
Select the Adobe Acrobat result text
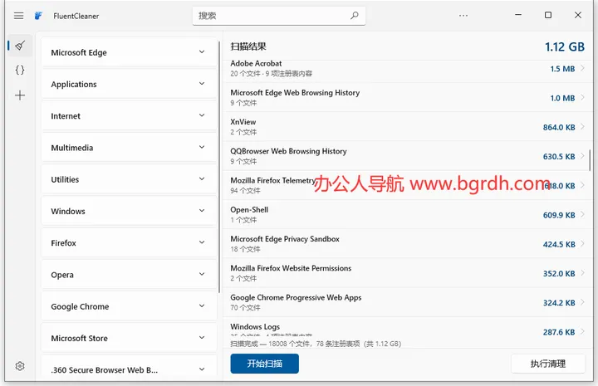[256, 63]
